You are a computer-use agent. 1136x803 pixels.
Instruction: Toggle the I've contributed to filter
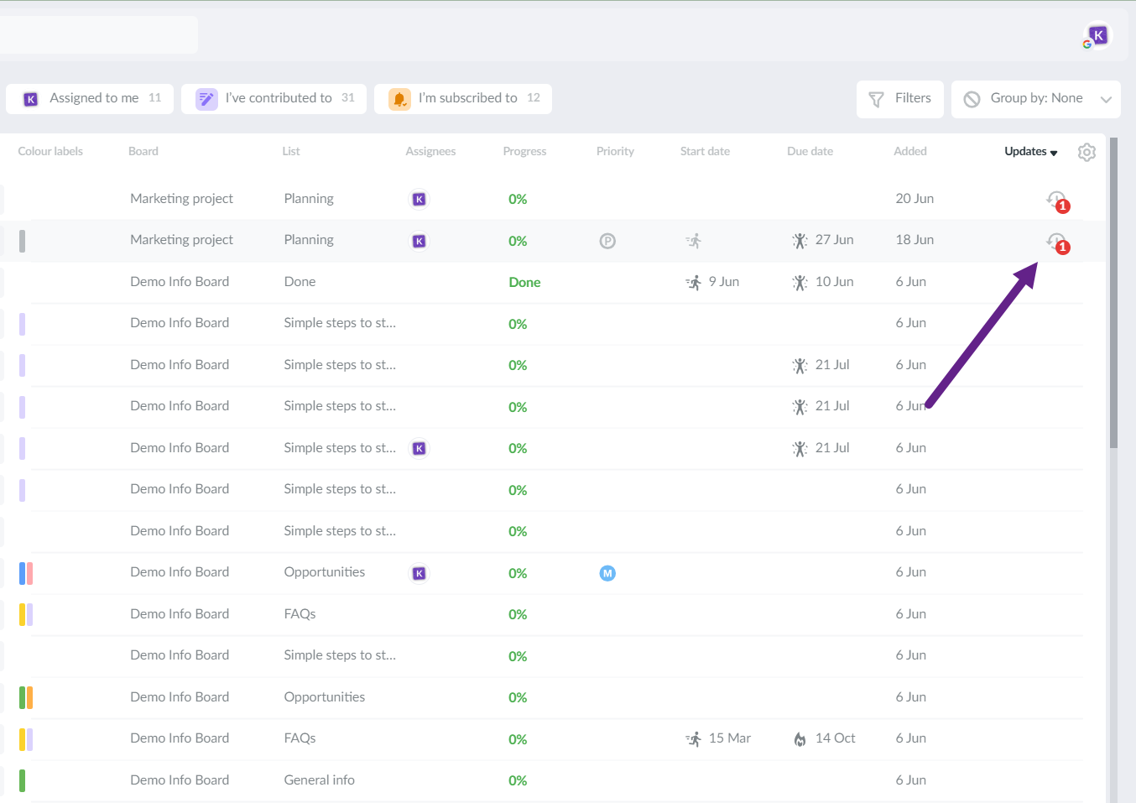pyautogui.click(x=274, y=98)
